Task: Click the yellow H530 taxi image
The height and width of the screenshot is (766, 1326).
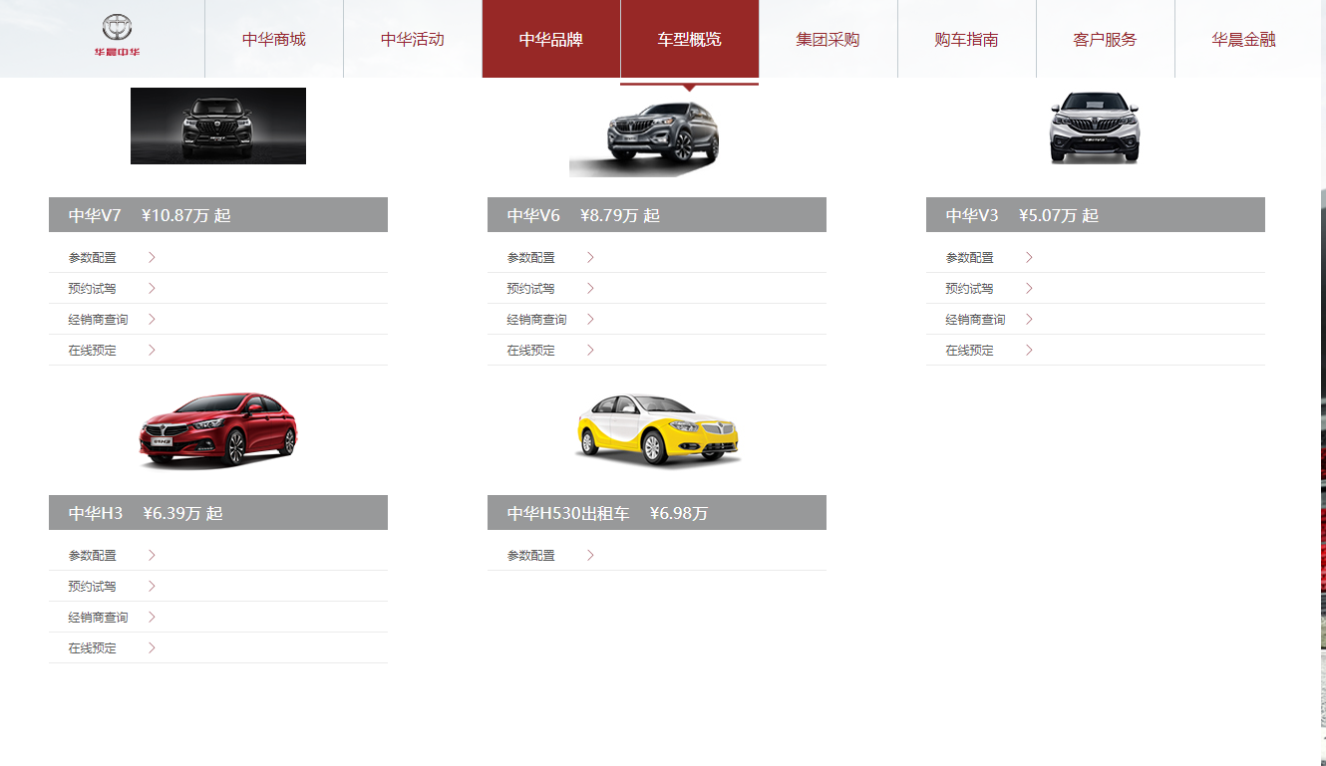Action: [658, 429]
